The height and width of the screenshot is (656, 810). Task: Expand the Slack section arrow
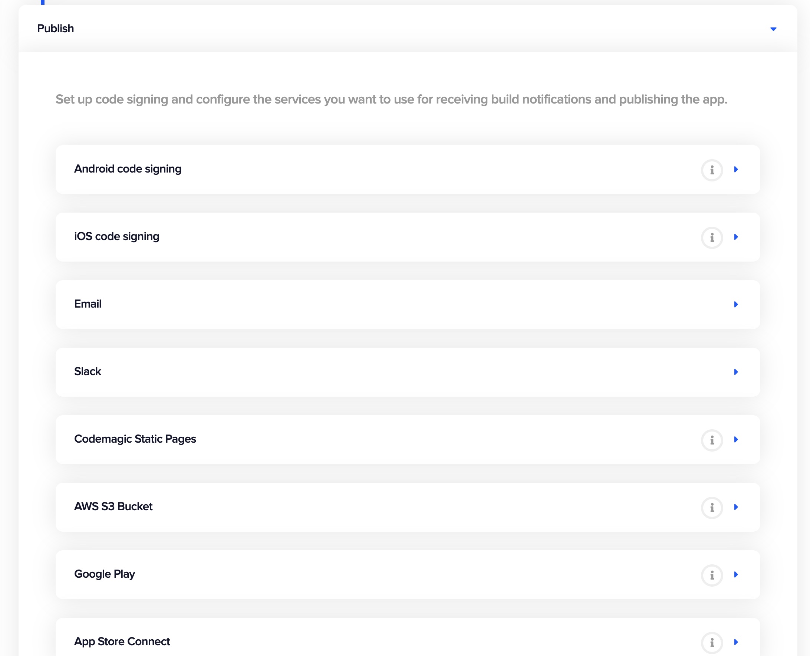[735, 372]
